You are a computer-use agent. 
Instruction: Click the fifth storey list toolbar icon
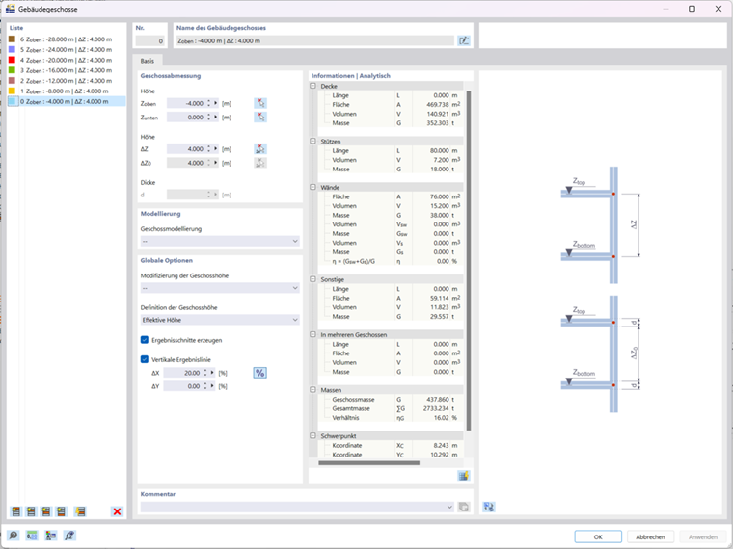[x=80, y=511]
